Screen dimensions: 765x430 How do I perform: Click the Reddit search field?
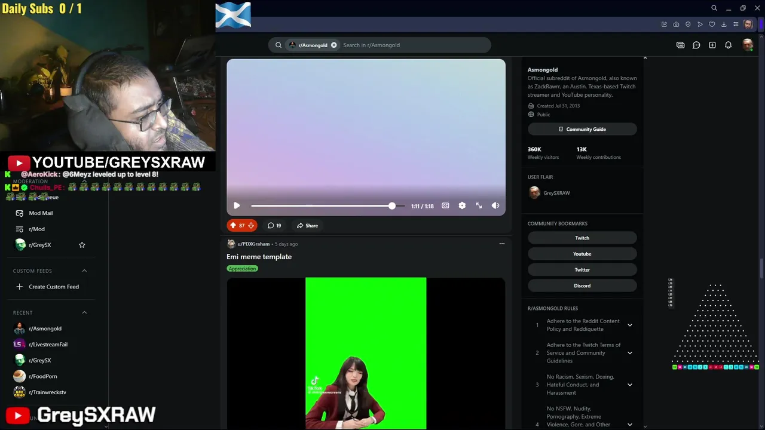(x=412, y=45)
